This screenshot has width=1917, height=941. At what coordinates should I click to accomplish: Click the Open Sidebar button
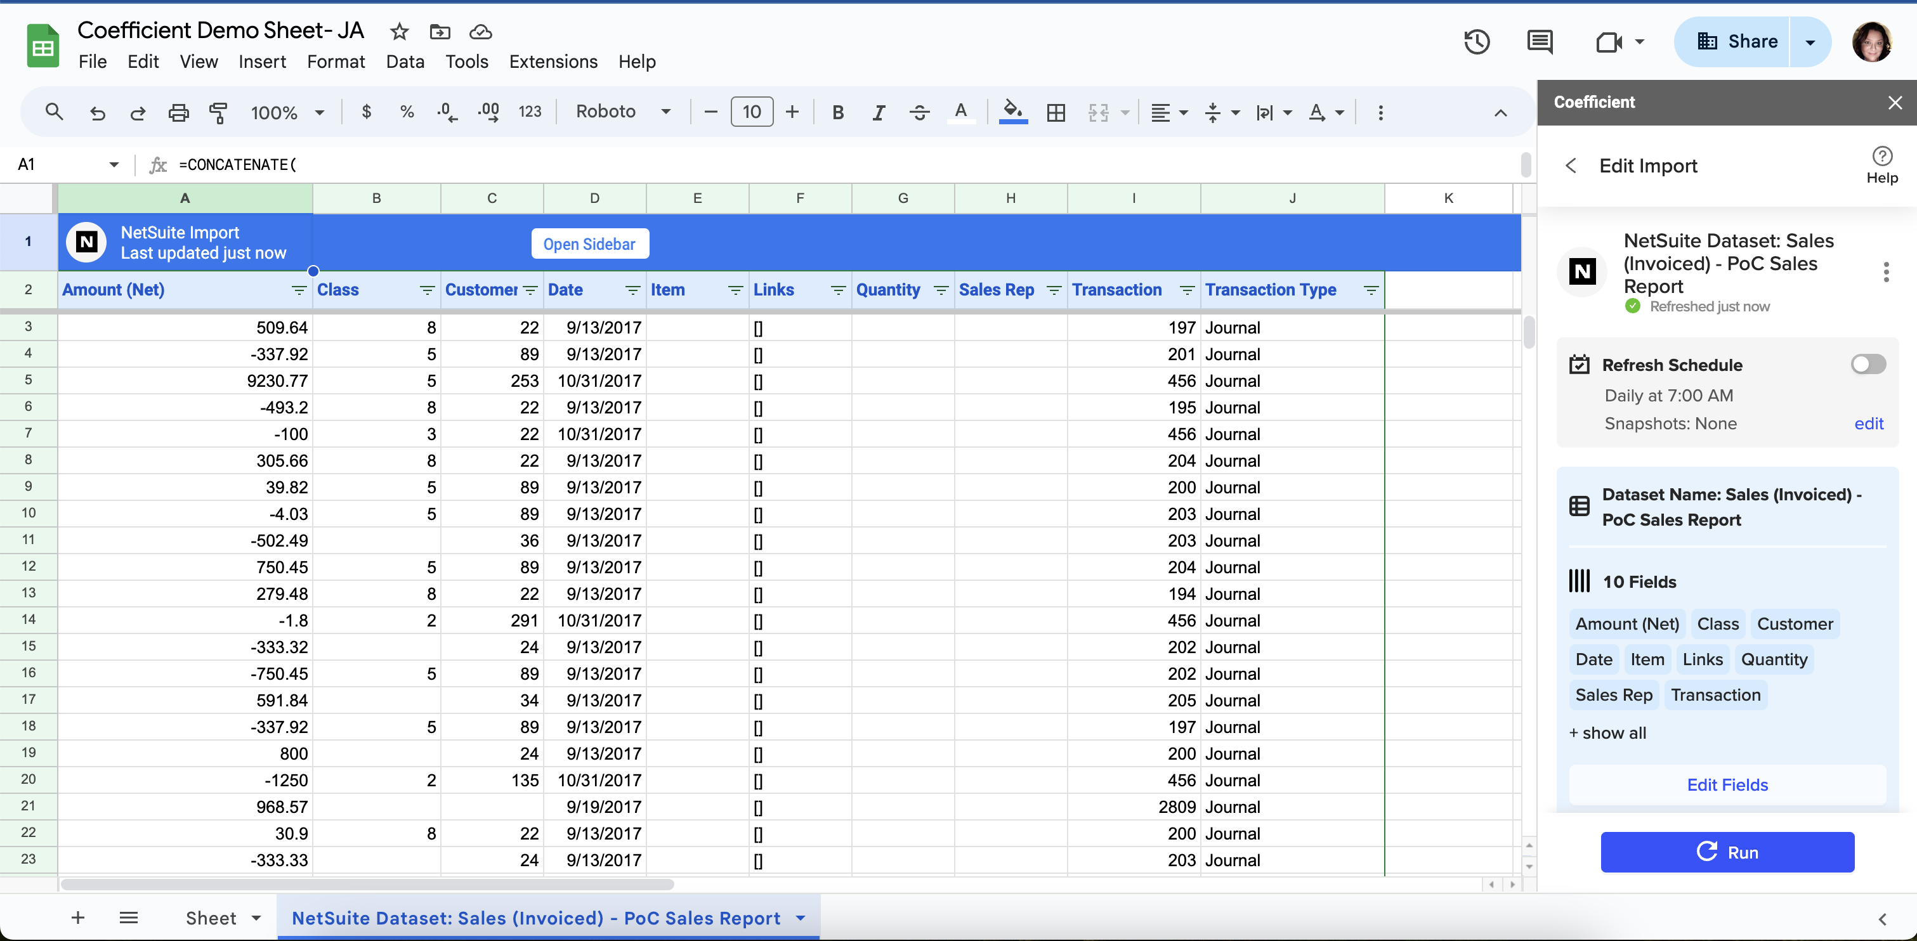(x=589, y=244)
